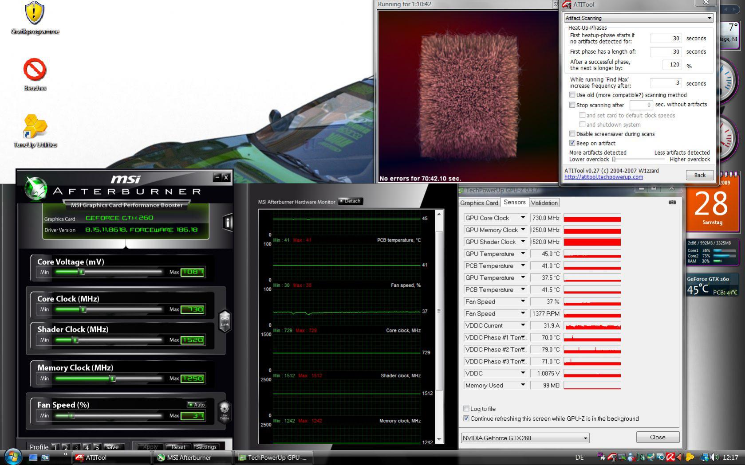Image resolution: width=745 pixels, height=465 pixels.
Task: Open the GPU Memory Clock sensor dropdown
Action: (523, 230)
